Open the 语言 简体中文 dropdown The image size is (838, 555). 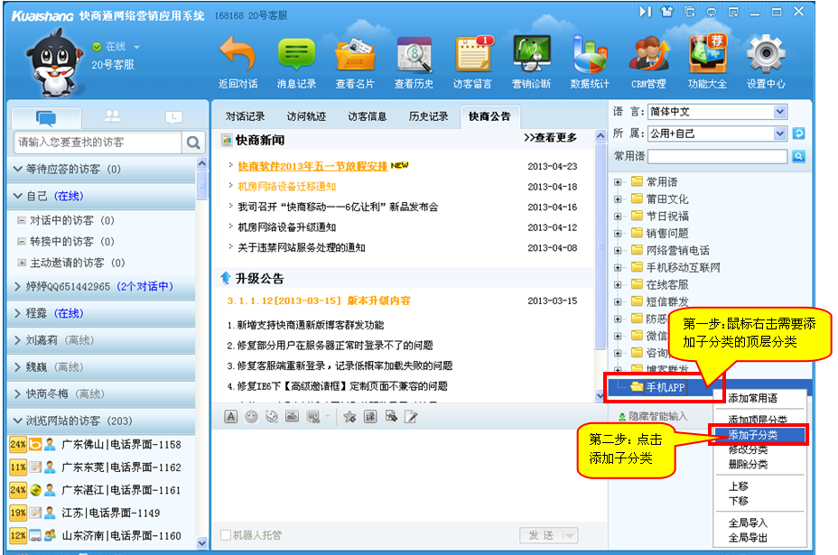click(780, 112)
